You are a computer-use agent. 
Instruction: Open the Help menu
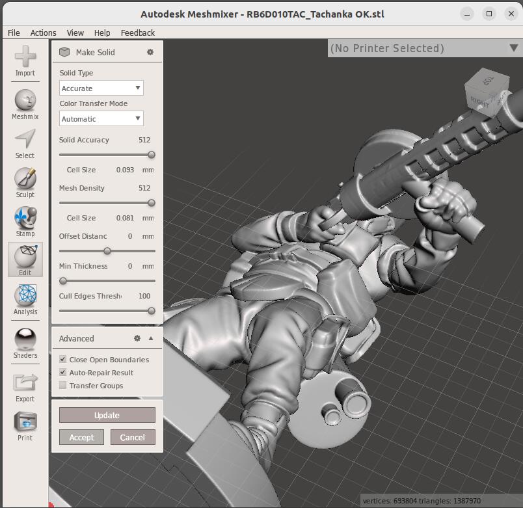click(102, 33)
